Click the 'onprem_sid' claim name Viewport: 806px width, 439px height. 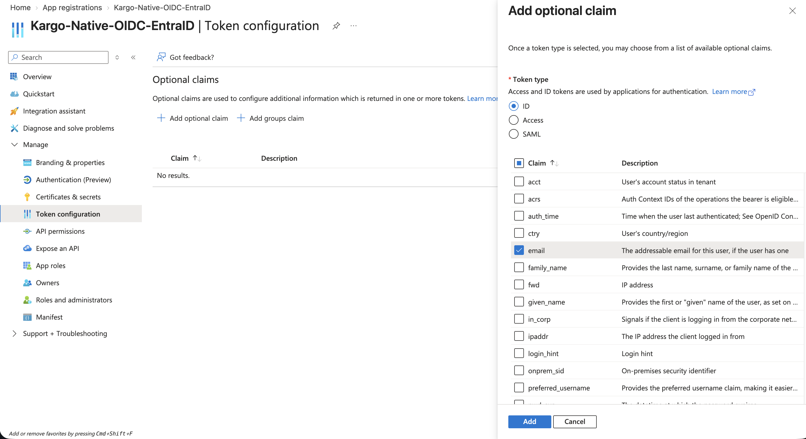[x=546, y=371]
